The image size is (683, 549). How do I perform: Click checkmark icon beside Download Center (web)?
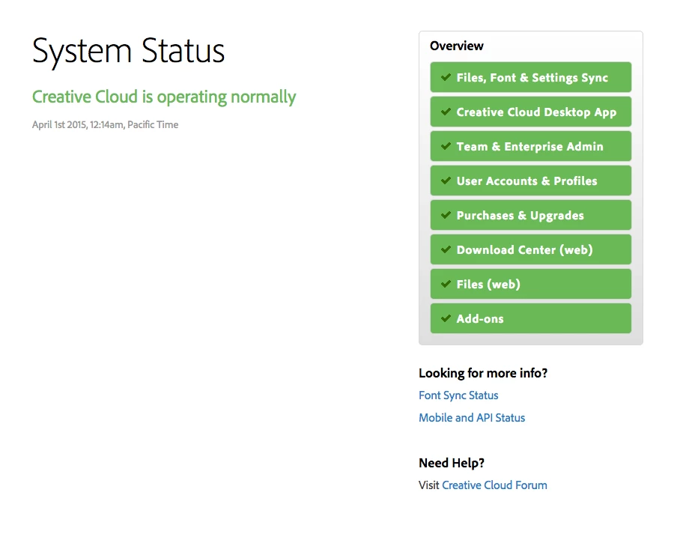[x=446, y=249]
